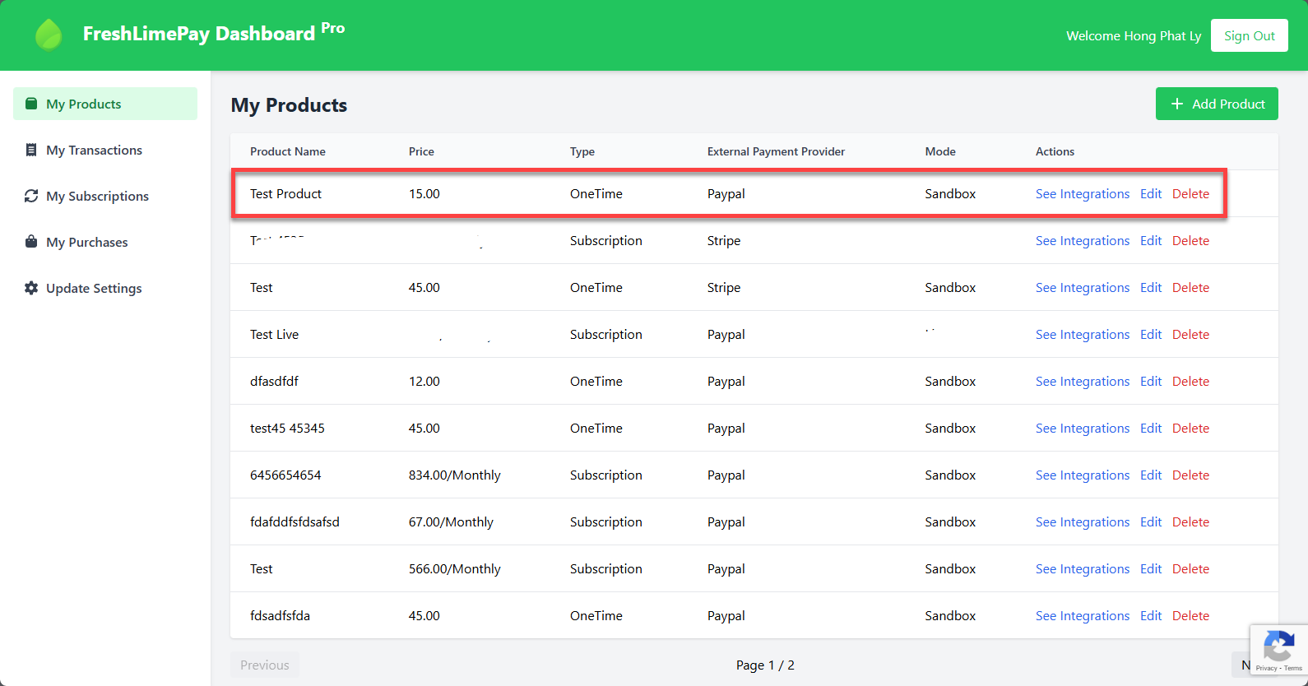Image resolution: width=1308 pixels, height=686 pixels.
Task: Click the Actions column header
Action: pos(1055,151)
